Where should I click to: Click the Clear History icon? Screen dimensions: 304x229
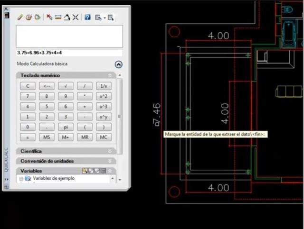28,17
